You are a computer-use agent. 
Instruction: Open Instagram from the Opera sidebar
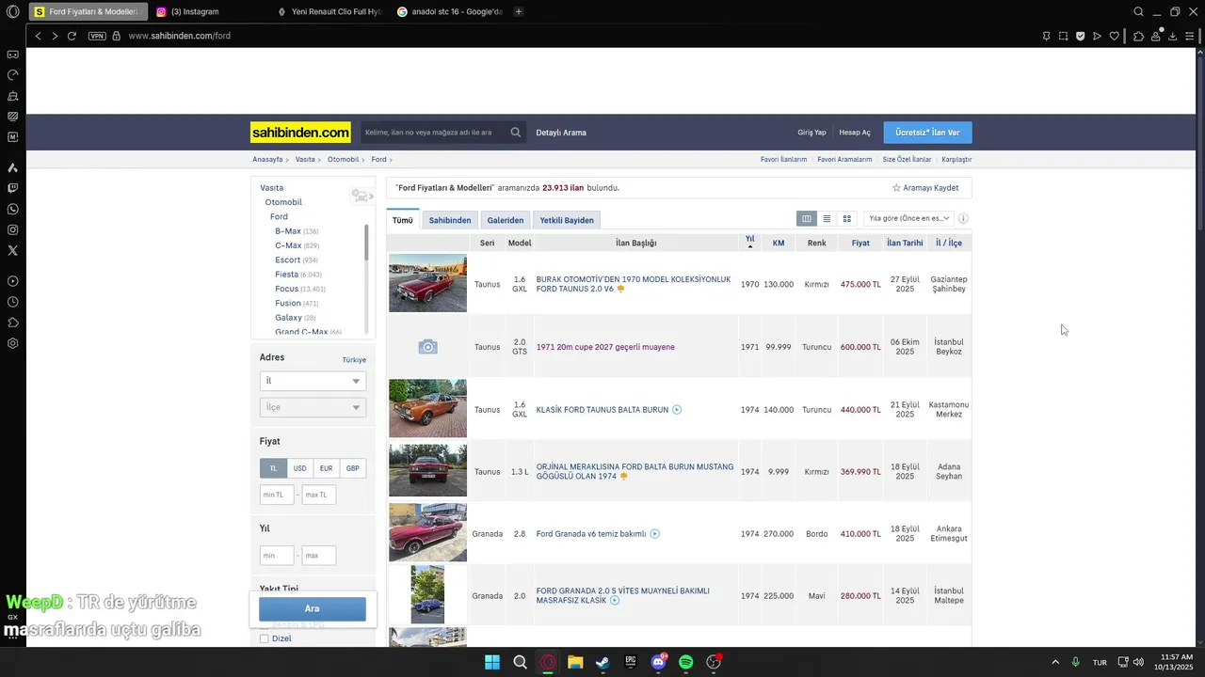13,229
